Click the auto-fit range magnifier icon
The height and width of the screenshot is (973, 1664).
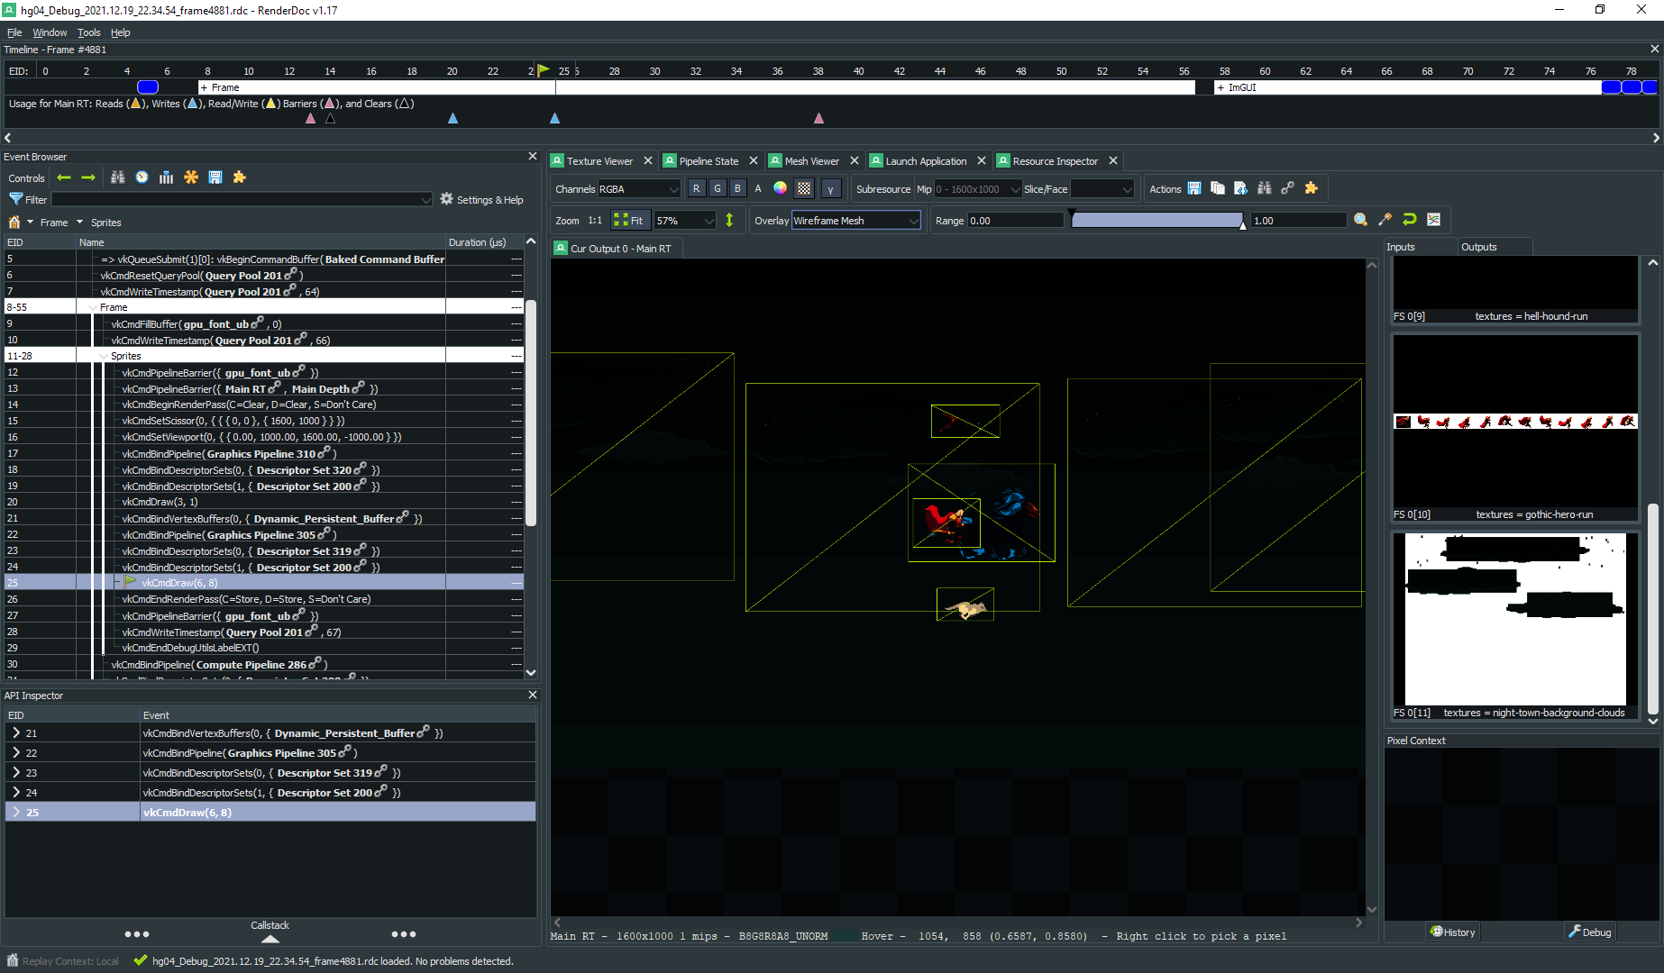[x=1361, y=220]
